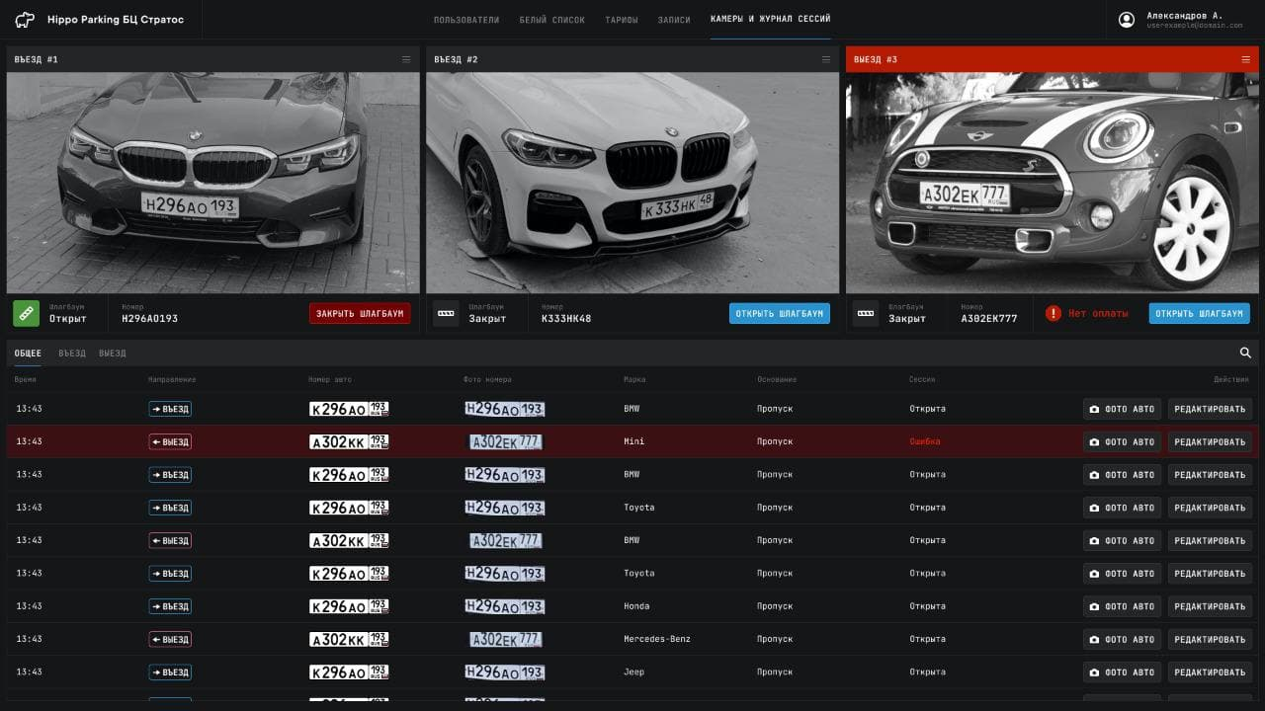The height and width of the screenshot is (711, 1265).
Task: Open the menu icon on red Въезд #3 header
Action: [x=1245, y=59]
